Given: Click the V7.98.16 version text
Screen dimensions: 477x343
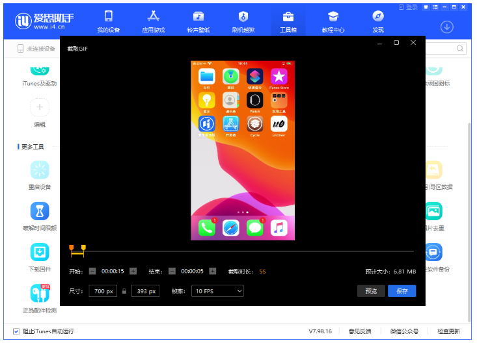Looking at the screenshot, I should click(x=320, y=331).
